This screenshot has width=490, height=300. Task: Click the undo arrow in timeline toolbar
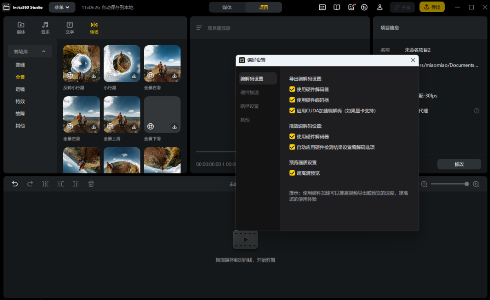pyautogui.click(x=15, y=184)
